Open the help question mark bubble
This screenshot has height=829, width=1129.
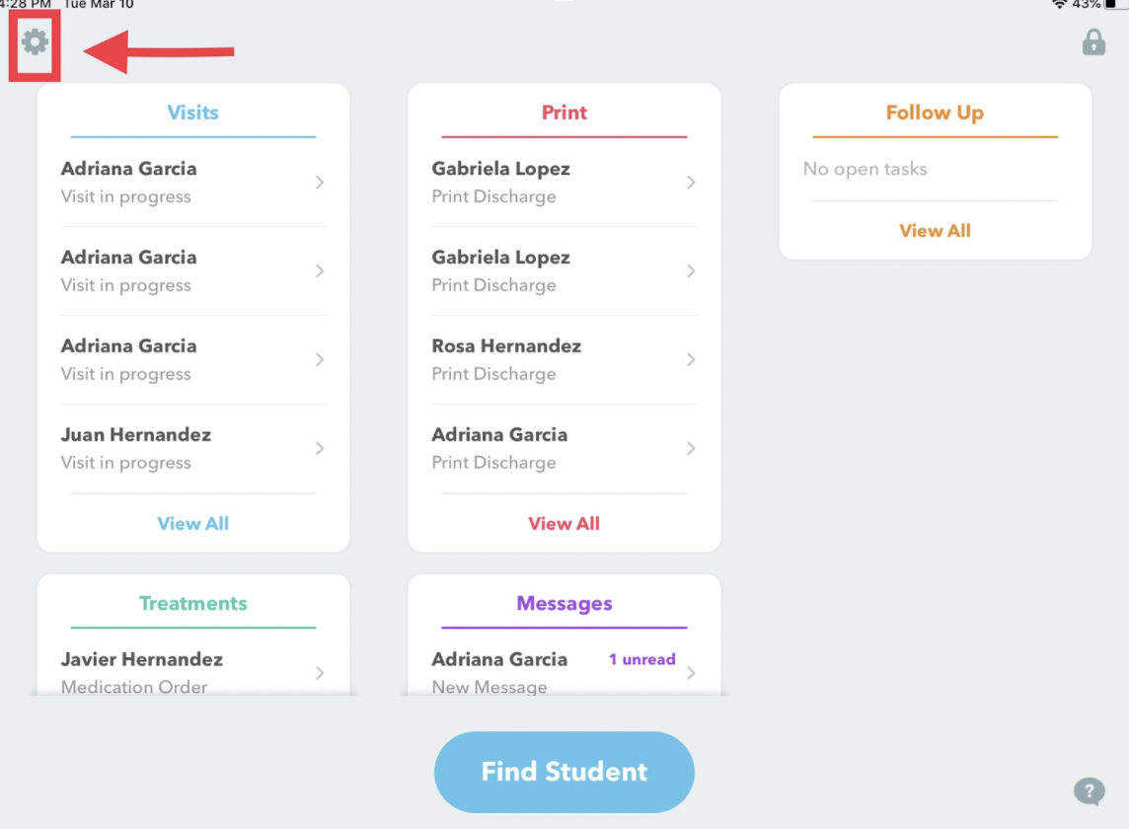pyautogui.click(x=1089, y=791)
